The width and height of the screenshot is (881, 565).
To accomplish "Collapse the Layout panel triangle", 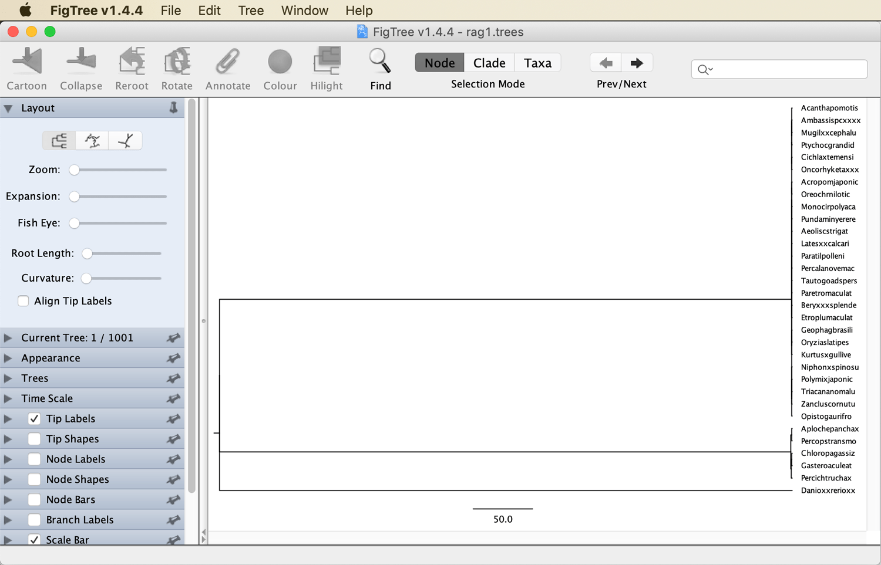I will 8,109.
